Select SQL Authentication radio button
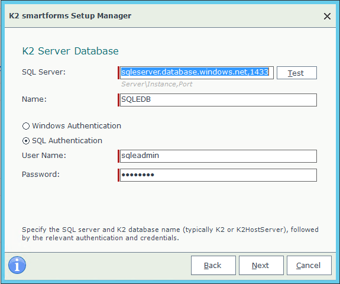 [26, 141]
